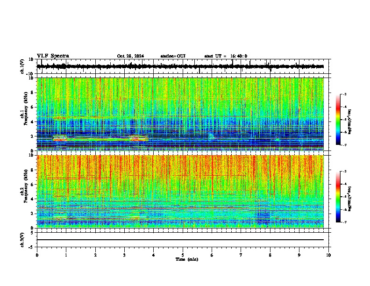Click time-axis tick label "9"
The width and height of the screenshot is (370, 286).
(x=299, y=255)
